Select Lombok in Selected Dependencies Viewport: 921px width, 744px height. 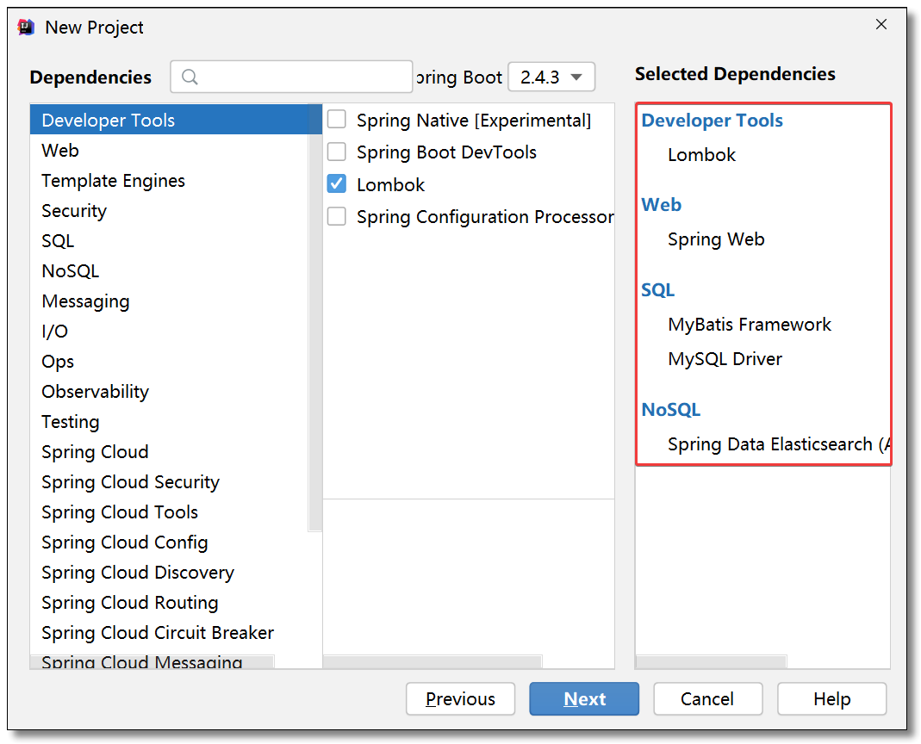pos(701,154)
